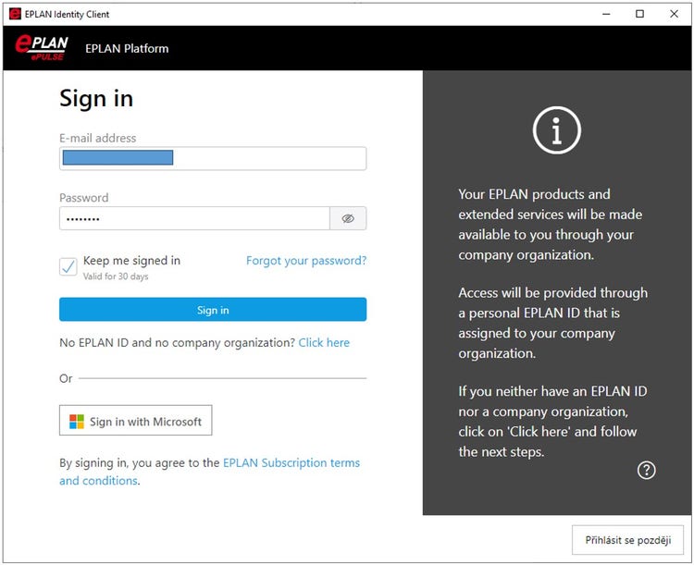Close the EPLAN Identity Client window
This screenshot has width=694, height=565.
coord(673,14)
